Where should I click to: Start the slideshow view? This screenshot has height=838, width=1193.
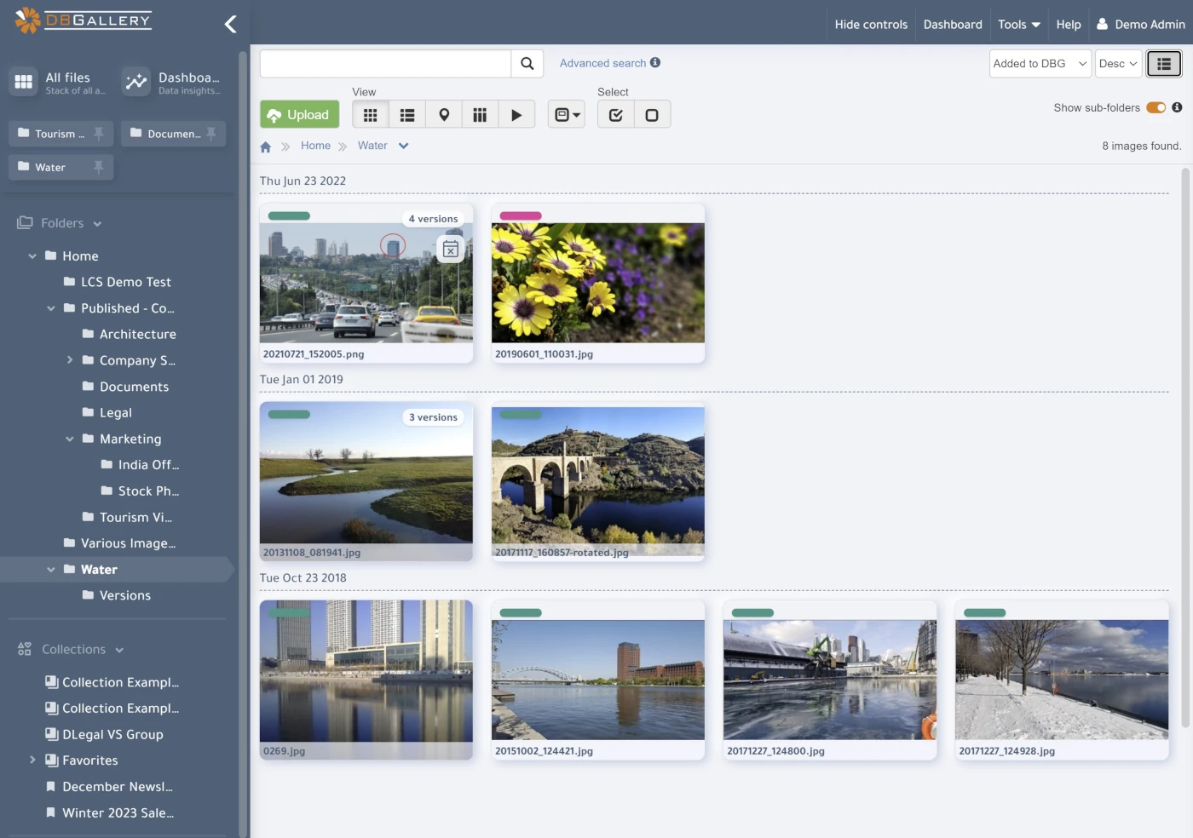click(516, 113)
